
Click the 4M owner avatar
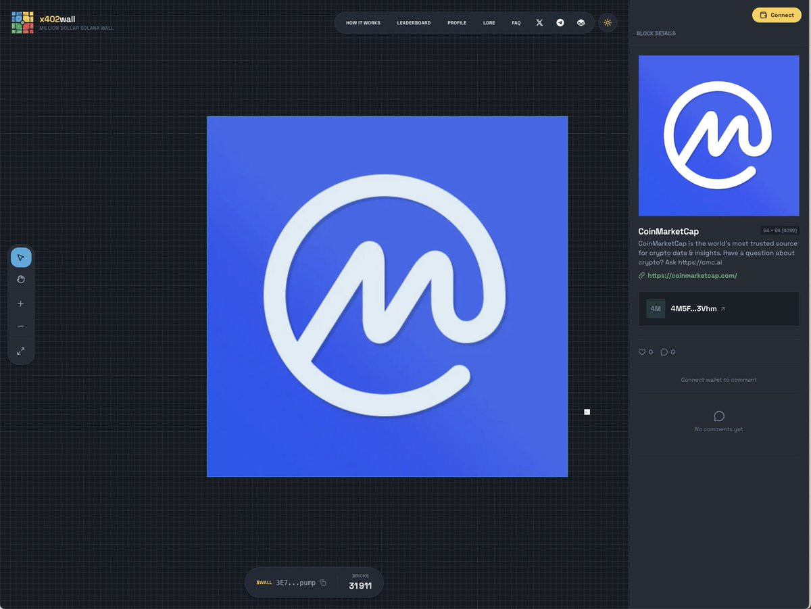tap(656, 309)
